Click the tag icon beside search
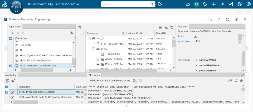Viewport: 253px width, 112px height. [160, 4]
